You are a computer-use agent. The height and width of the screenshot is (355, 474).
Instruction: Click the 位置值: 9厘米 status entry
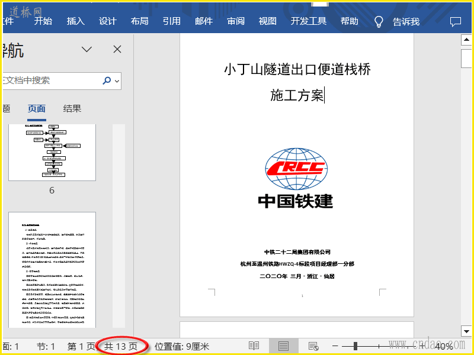point(182,347)
